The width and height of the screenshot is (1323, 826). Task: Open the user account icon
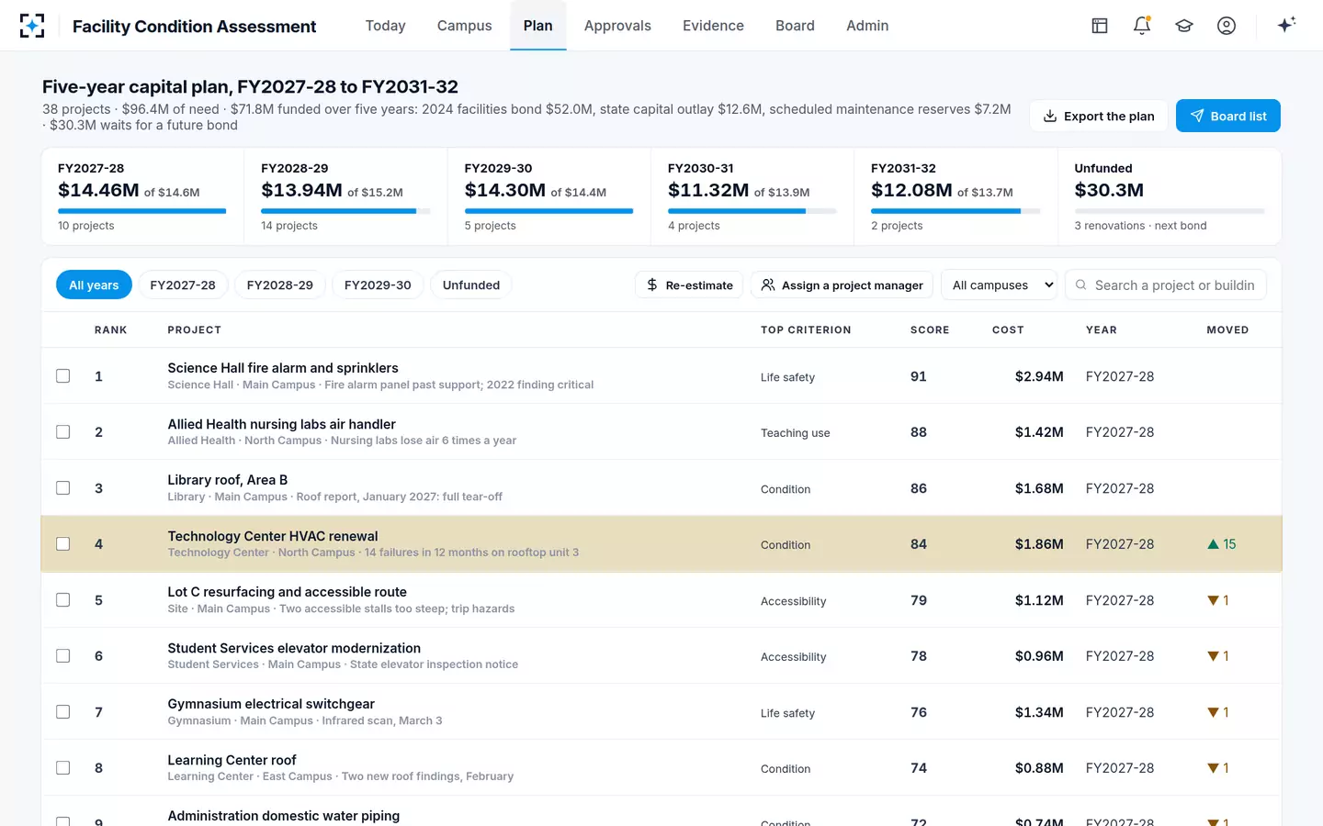pyautogui.click(x=1227, y=26)
